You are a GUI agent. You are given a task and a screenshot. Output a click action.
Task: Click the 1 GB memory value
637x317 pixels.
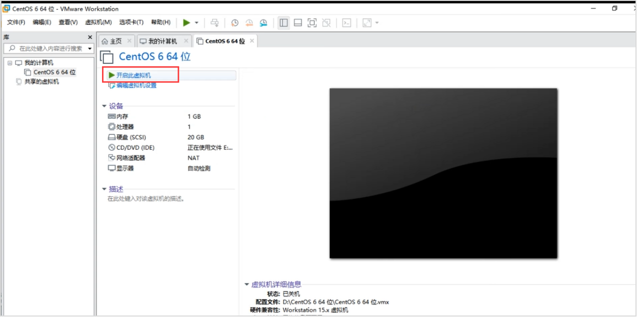(194, 116)
